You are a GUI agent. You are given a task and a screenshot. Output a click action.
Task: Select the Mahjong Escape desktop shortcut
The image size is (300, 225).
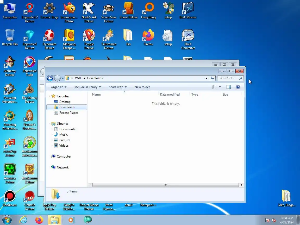click(69, 39)
